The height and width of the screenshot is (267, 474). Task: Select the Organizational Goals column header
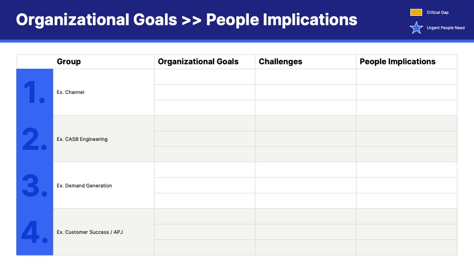[x=198, y=62]
